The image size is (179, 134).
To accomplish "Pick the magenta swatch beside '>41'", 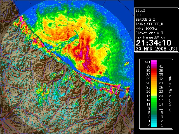I will coord(154,62).
